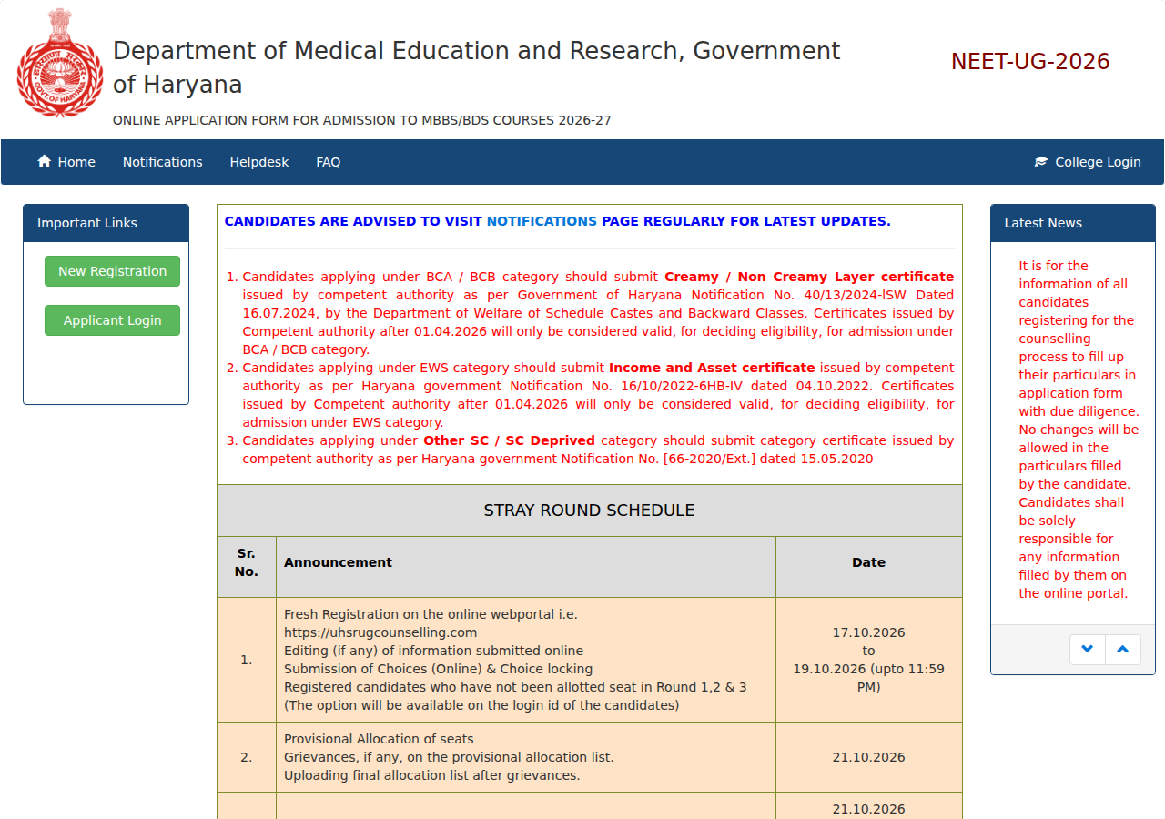Click the Provisional Allocation of seats cell
Viewport: 1165px width, 819px height.
coord(526,757)
